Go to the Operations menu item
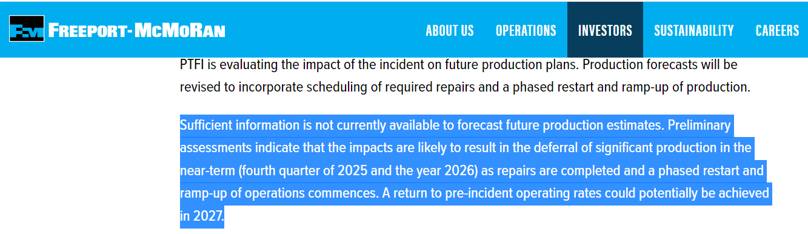 [x=526, y=30]
